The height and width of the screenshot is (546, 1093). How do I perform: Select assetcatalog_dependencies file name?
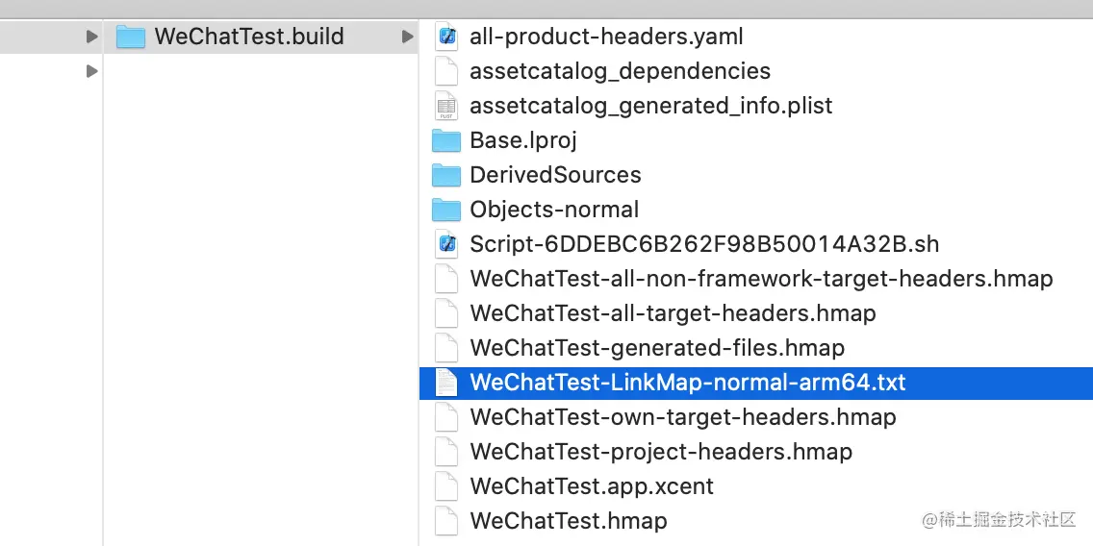(621, 71)
